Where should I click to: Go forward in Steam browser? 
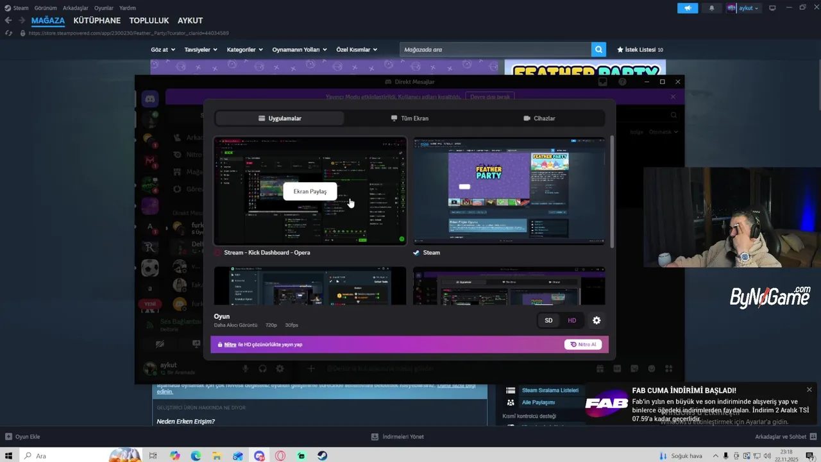pos(22,21)
